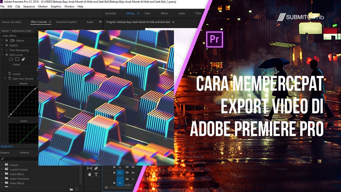Hide track V2 with its eye icon
Image resolution: width=341 pixels, height=192 pixels.
click(x=133, y=167)
